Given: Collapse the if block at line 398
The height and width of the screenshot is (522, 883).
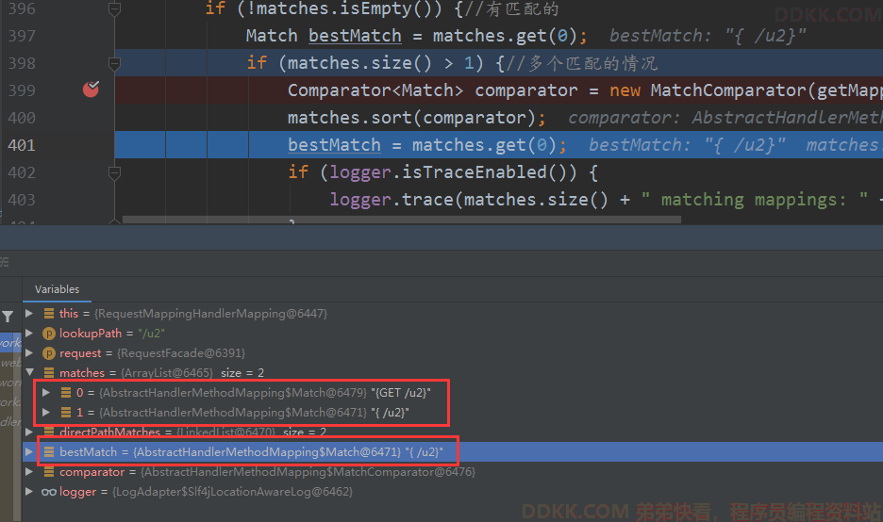Looking at the screenshot, I should tap(114, 63).
